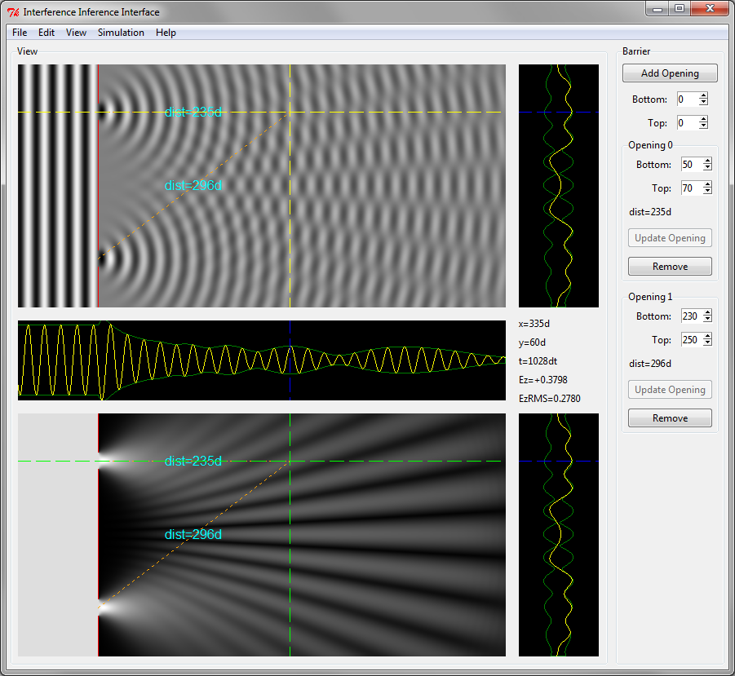Click the top wave field view at the crosshair

(x=290, y=113)
